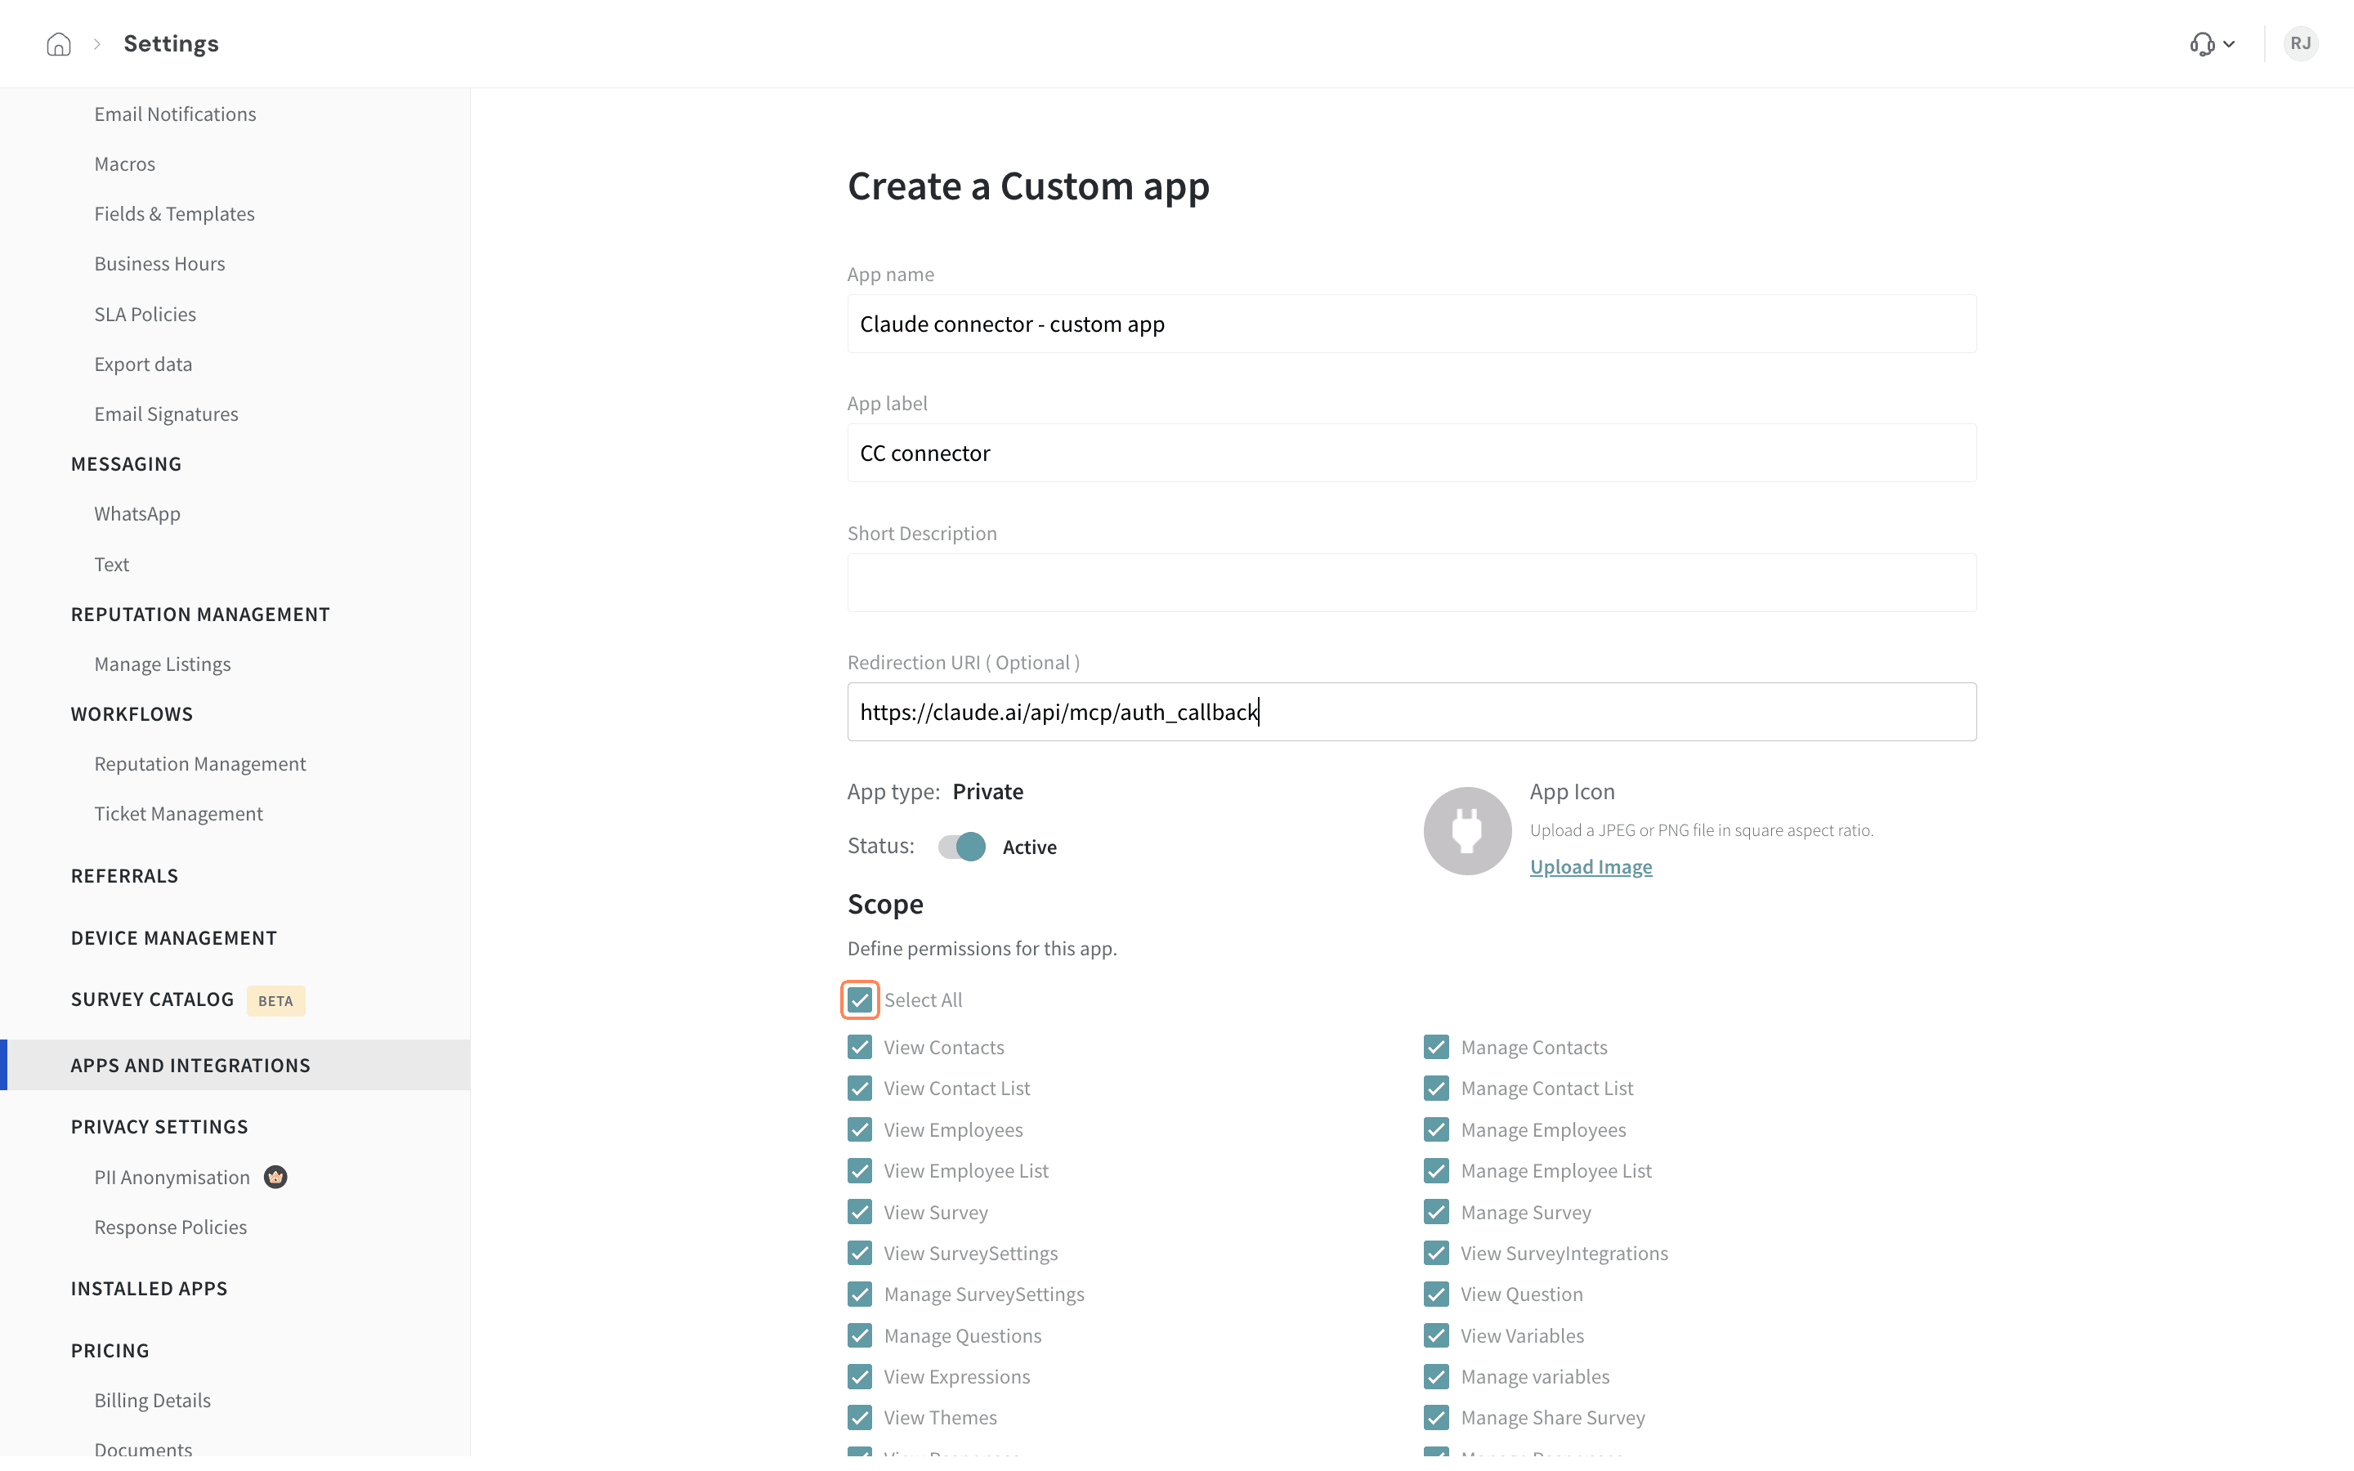Expand Device Management section

tap(174, 938)
